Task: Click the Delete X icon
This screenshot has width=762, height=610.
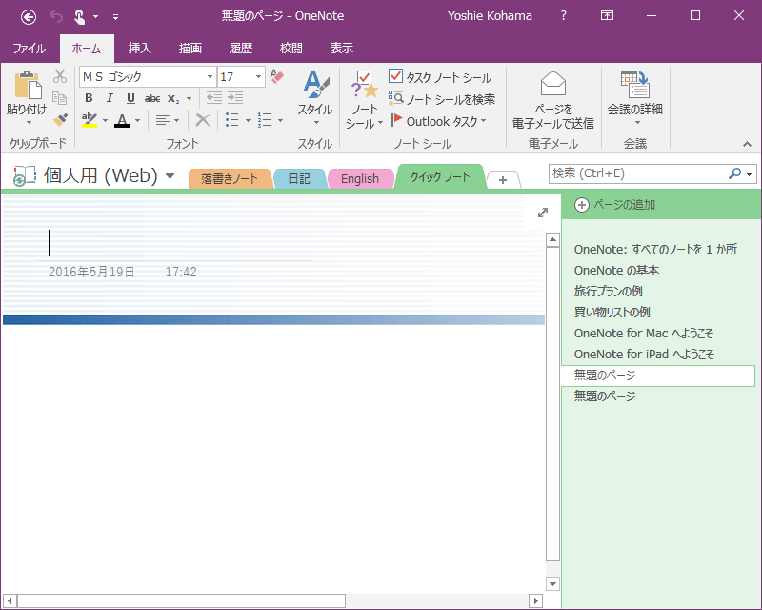Action: (x=202, y=120)
